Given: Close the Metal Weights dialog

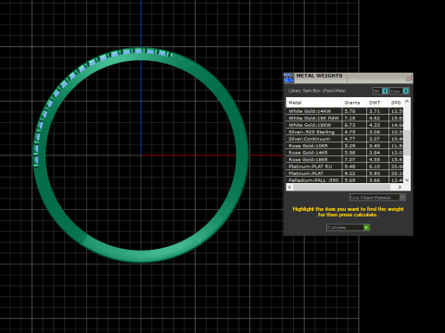Looking at the screenshot, I should point(408,78).
